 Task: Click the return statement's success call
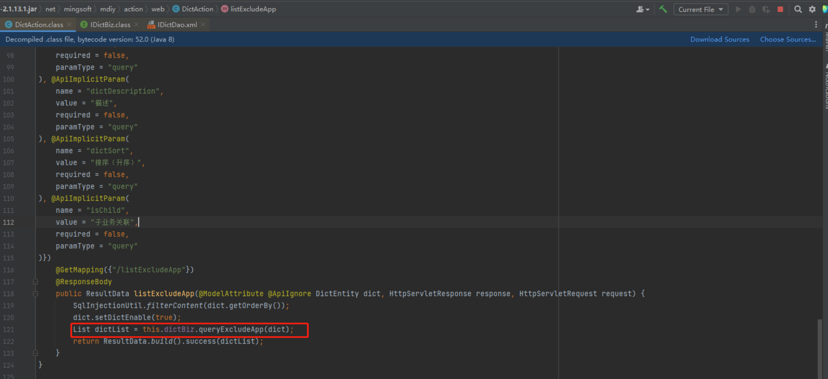(201, 341)
